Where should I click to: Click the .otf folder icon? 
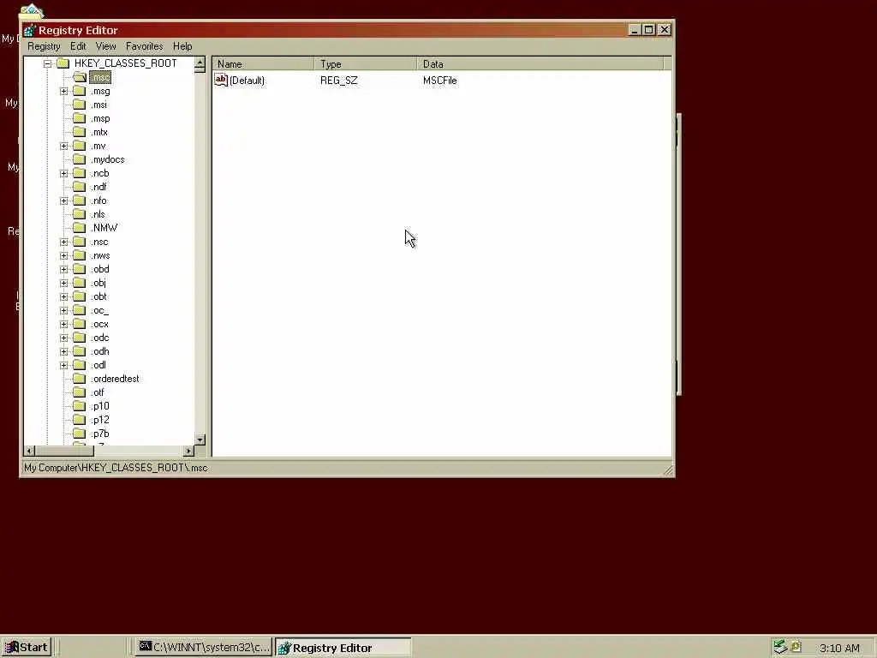pos(80,392)
